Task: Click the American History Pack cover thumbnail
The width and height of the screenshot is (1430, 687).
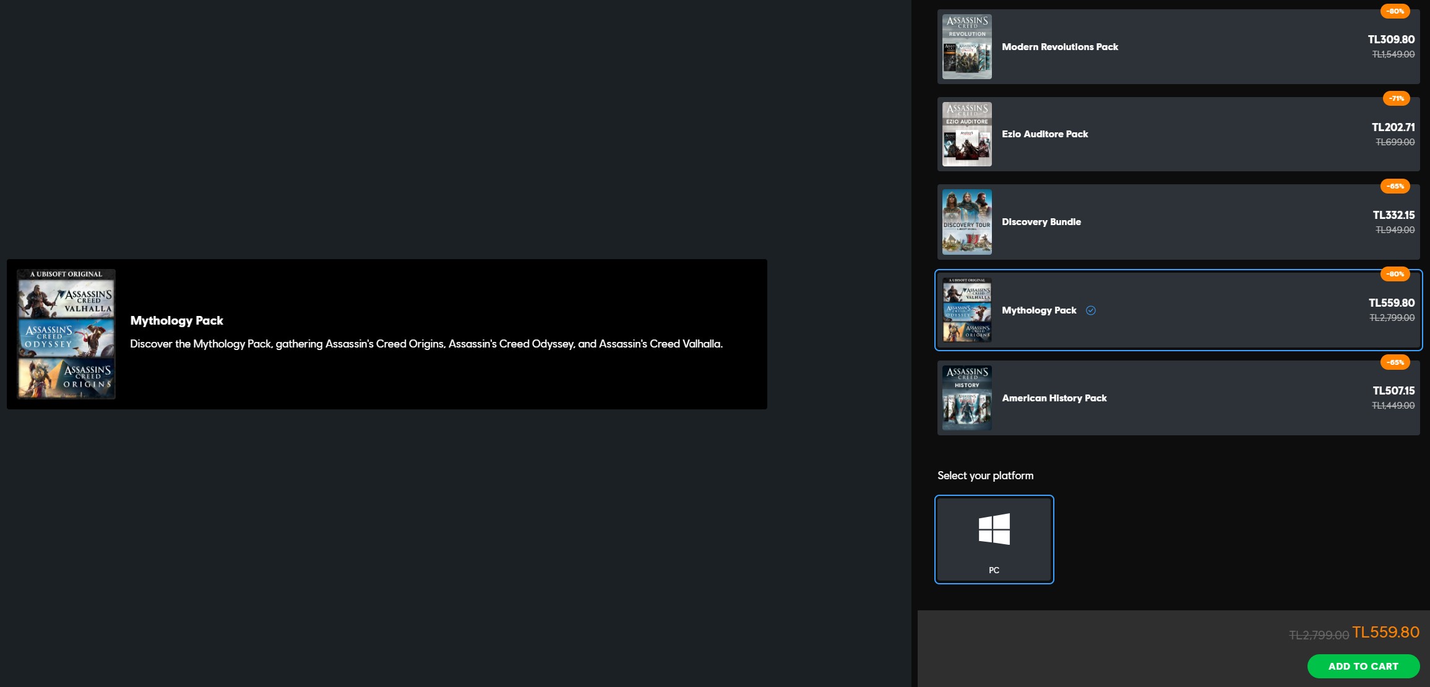Action: tap(967, 398)
